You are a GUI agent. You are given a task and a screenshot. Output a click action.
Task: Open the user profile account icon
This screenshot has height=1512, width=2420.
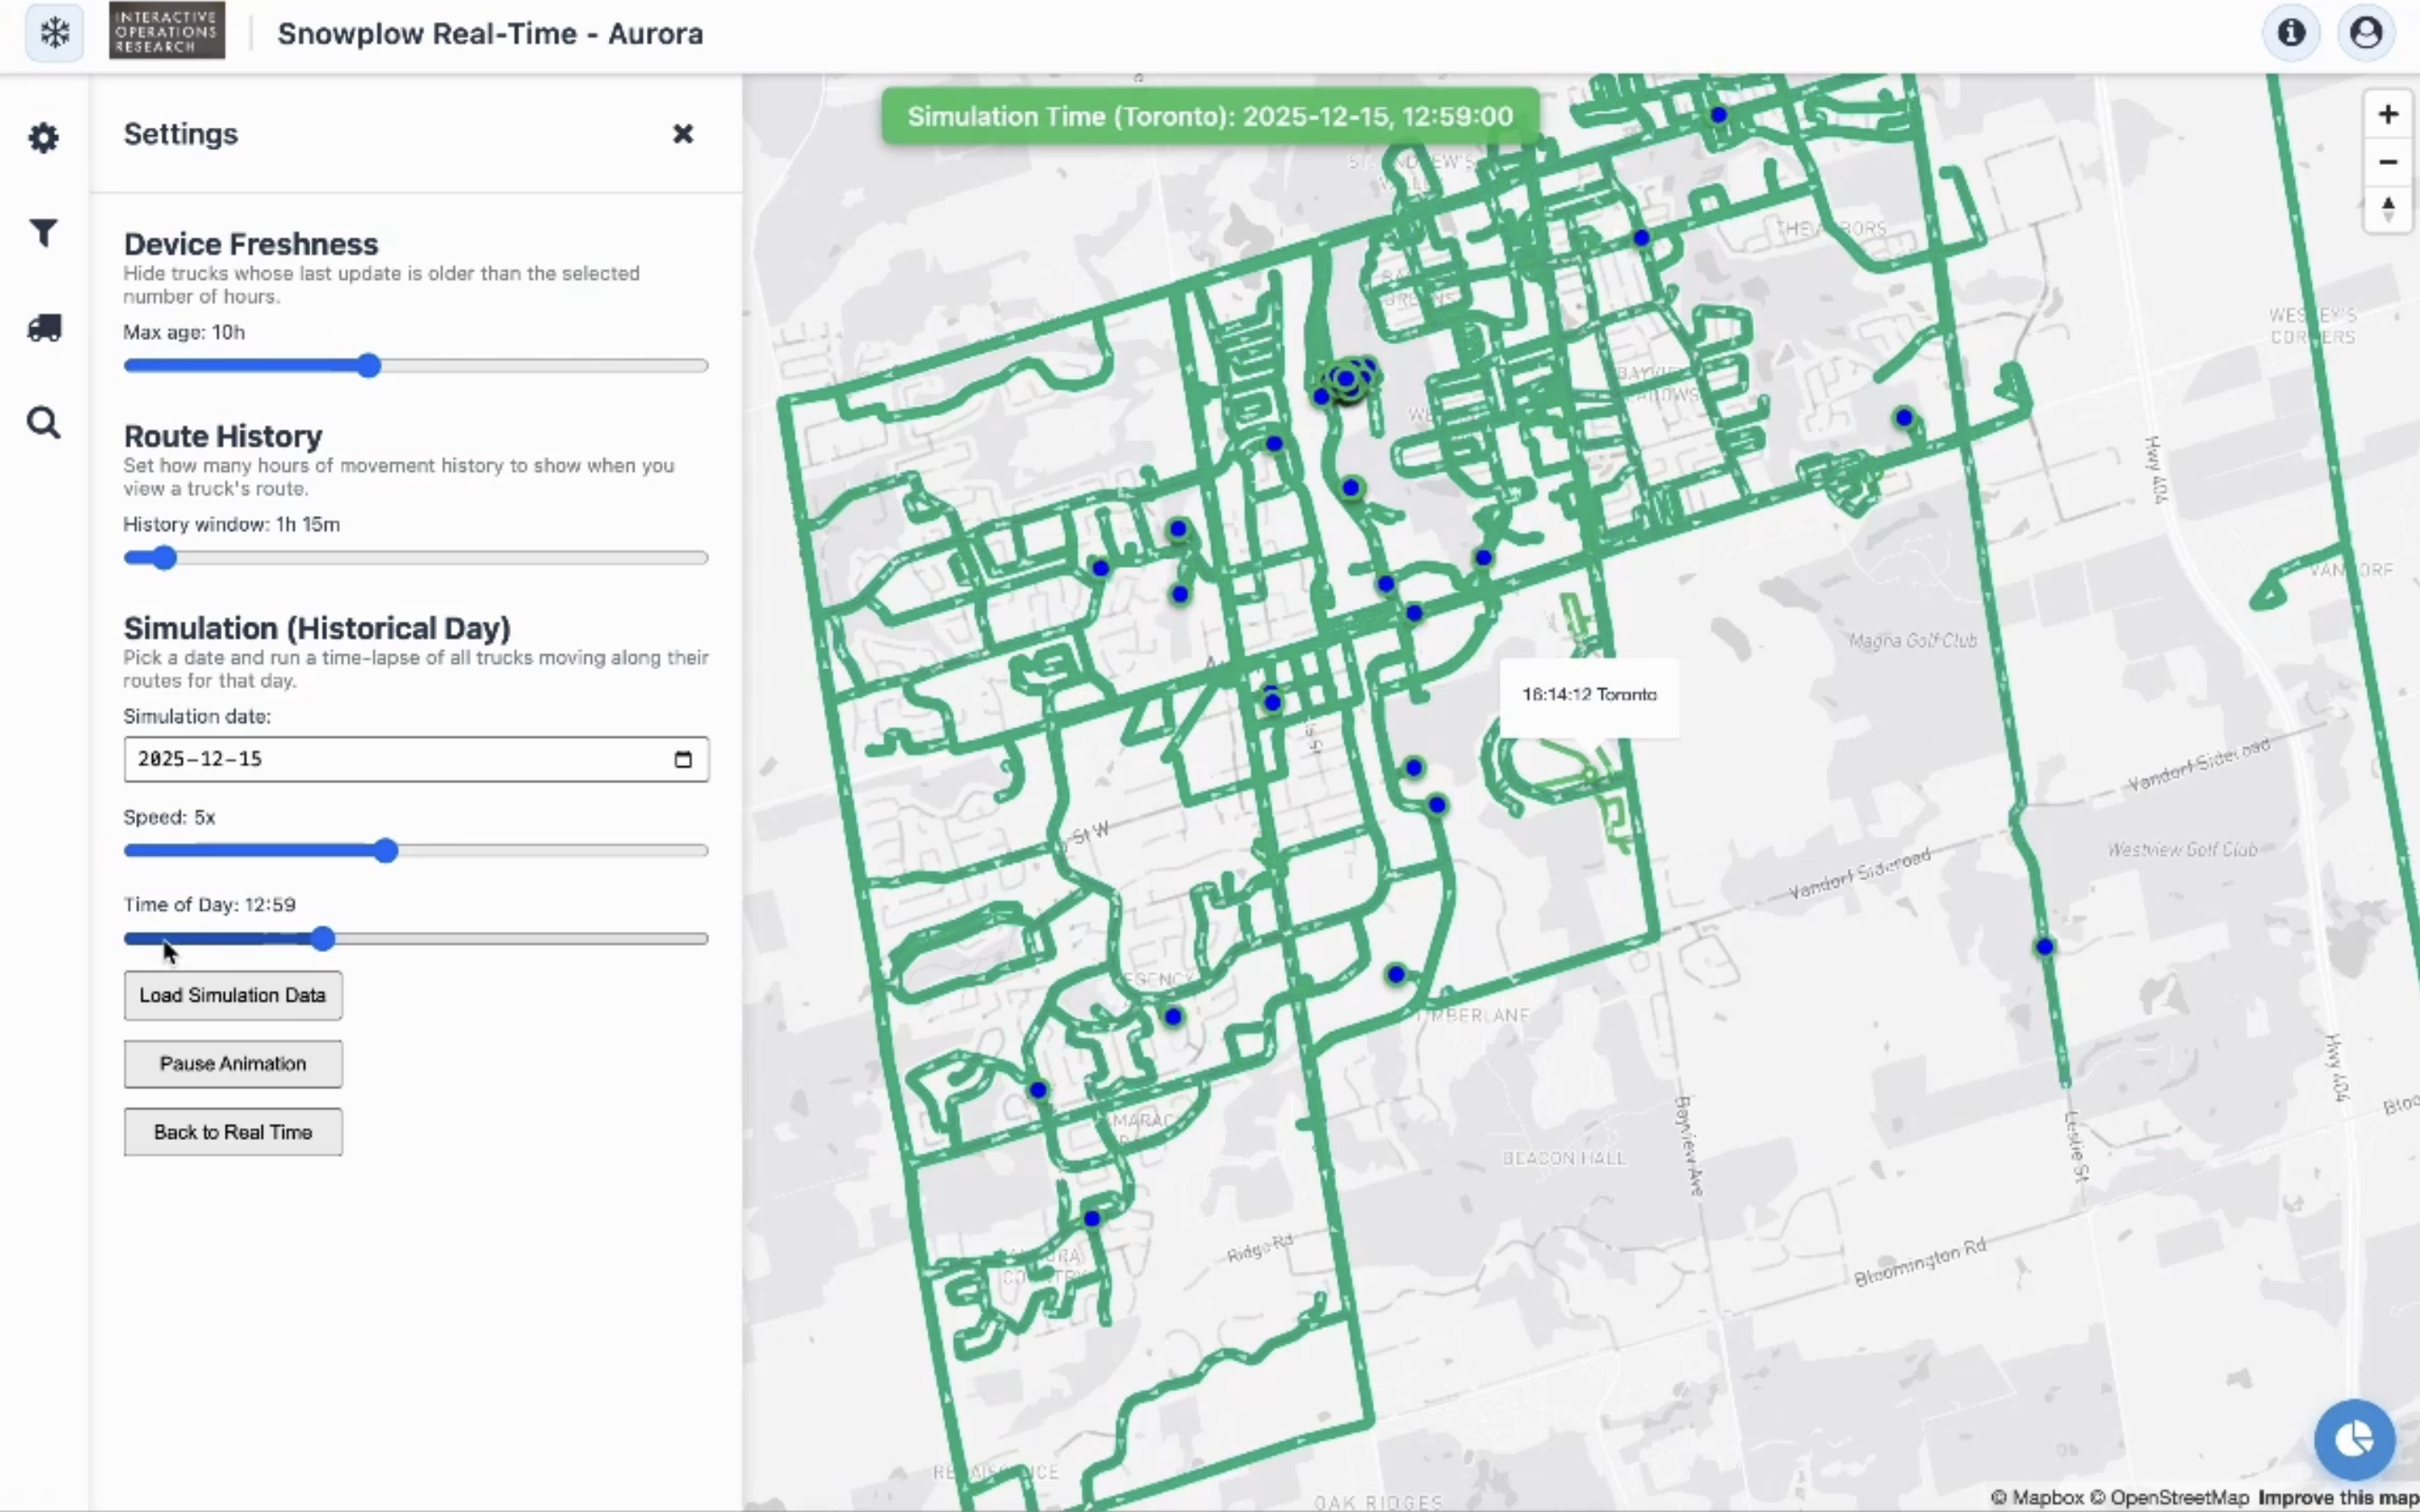tap(2366, 32)
